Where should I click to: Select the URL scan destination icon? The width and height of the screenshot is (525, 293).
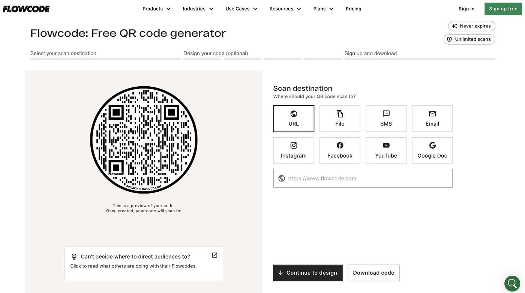click(x=294, y=118)
